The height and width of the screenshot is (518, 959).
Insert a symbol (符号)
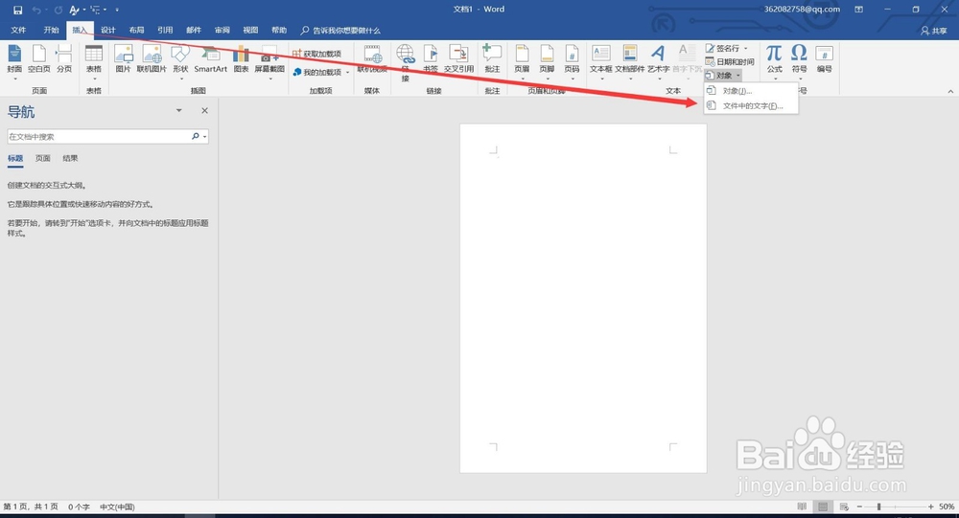pos(800,60)
